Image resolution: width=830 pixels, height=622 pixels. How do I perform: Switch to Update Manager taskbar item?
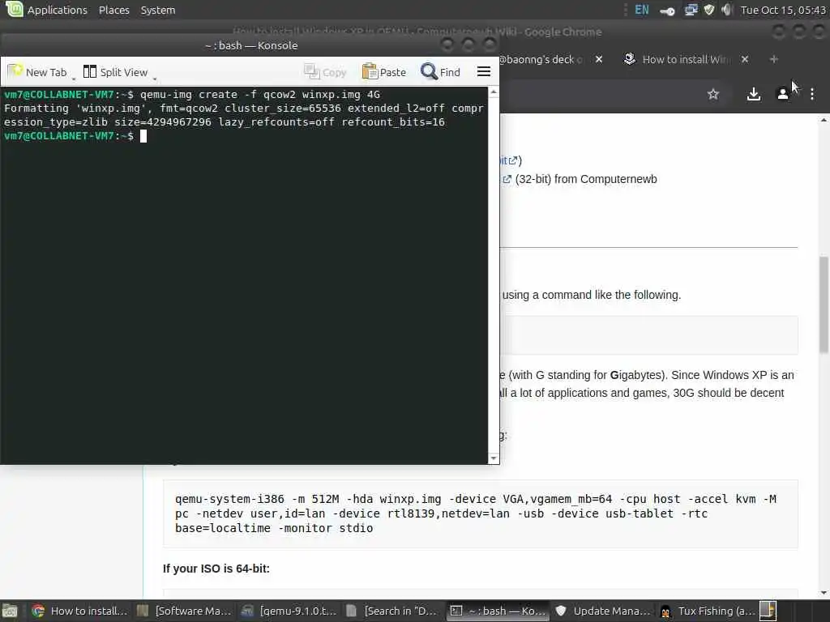click(602, 611)
